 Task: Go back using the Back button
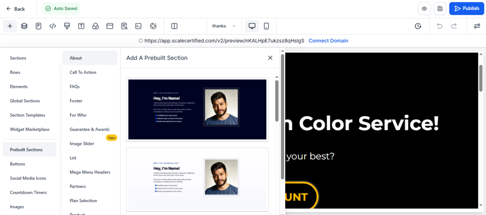pyautogui.click(x=16, y=9)
